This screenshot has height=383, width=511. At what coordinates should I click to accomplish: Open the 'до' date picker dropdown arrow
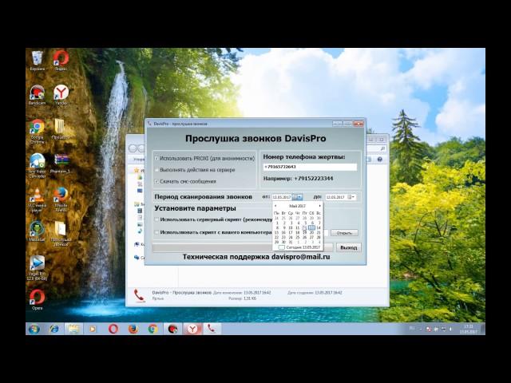(x=351, y=197)
